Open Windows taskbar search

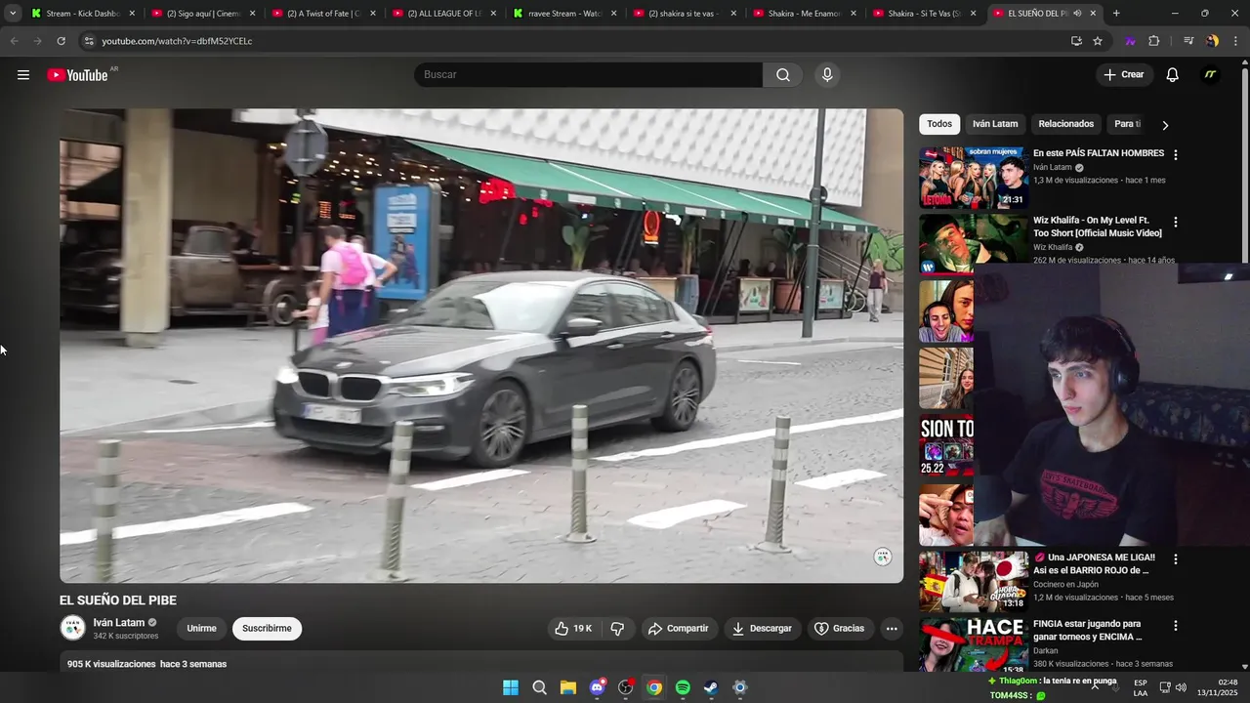click(x=539, y=687)
